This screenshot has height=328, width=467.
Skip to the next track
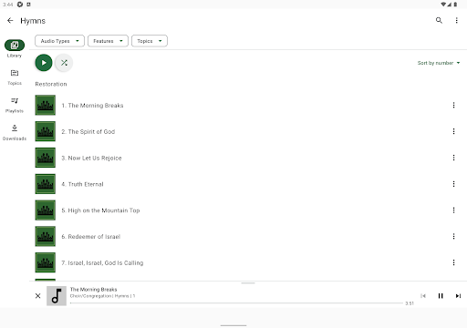click(x=458, y=296)
